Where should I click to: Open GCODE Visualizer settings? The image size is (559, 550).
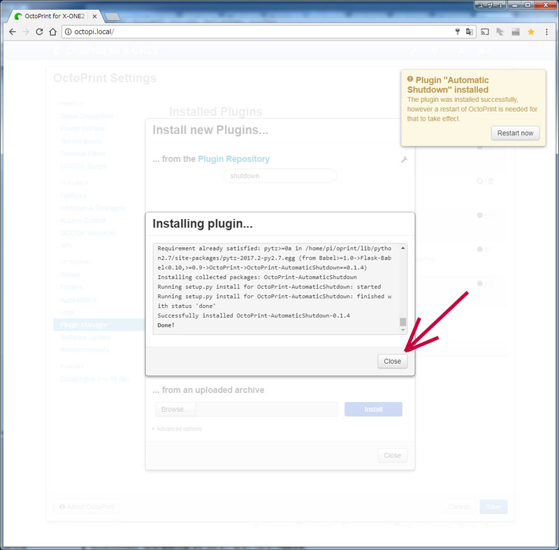point(88,233)
